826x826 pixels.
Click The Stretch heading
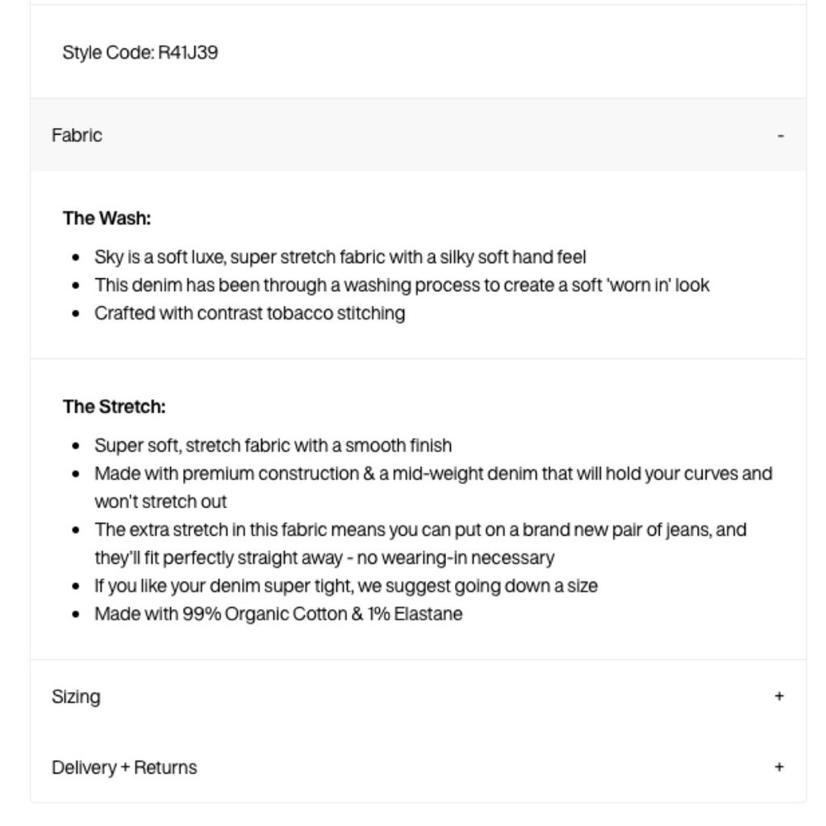(114, 406)
